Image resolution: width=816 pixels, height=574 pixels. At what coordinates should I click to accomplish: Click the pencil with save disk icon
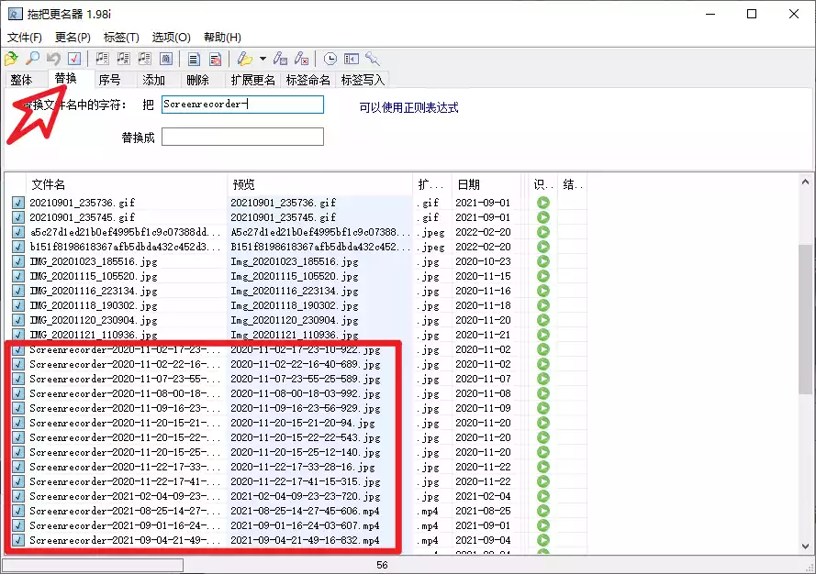coord(281,59)
